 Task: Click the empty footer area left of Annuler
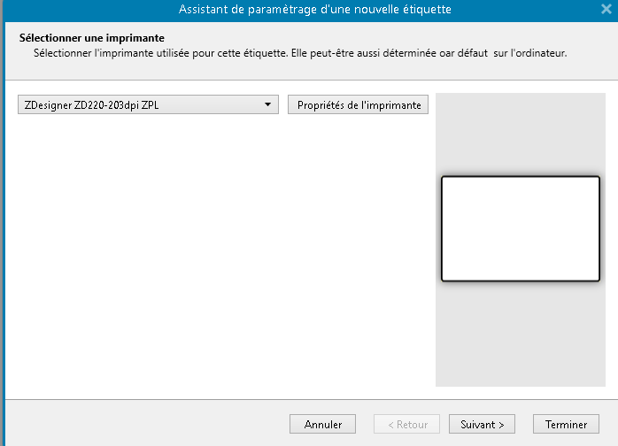click(x=142, y=425)
